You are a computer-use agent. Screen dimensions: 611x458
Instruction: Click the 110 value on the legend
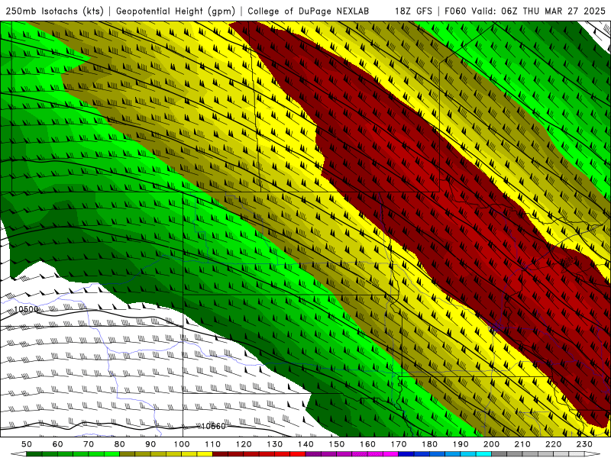click(x=212, y=444)
